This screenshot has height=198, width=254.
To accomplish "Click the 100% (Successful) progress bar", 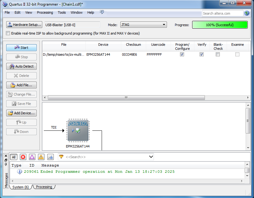I will click(220, 25).
